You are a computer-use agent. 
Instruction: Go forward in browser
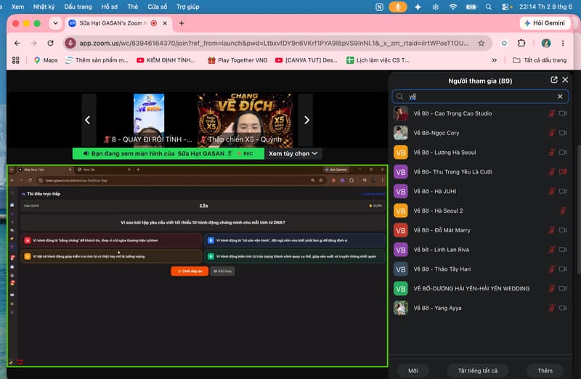coord(33,43)
